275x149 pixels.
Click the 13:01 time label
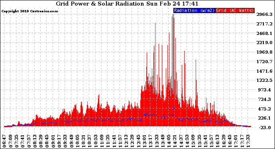tap(144, 141)
